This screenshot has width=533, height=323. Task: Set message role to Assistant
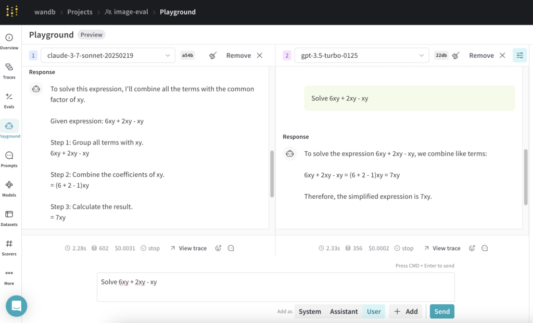pos(344,312)
